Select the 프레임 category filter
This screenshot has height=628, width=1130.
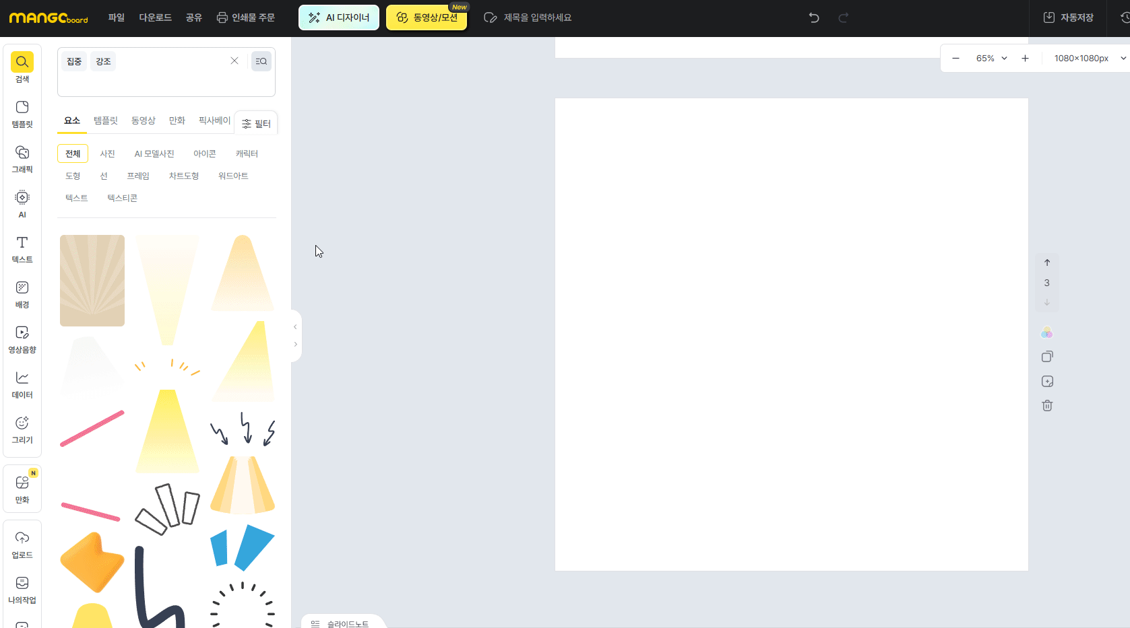pos(138,176)
